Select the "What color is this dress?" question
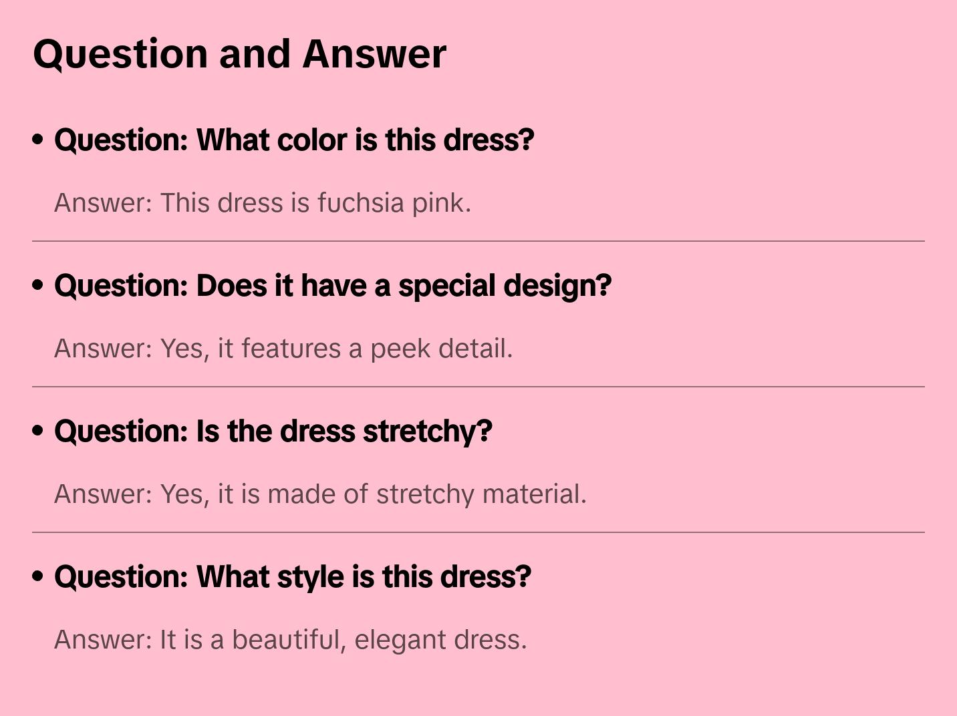This screenshot has width=957, height=716. (294, 140)
